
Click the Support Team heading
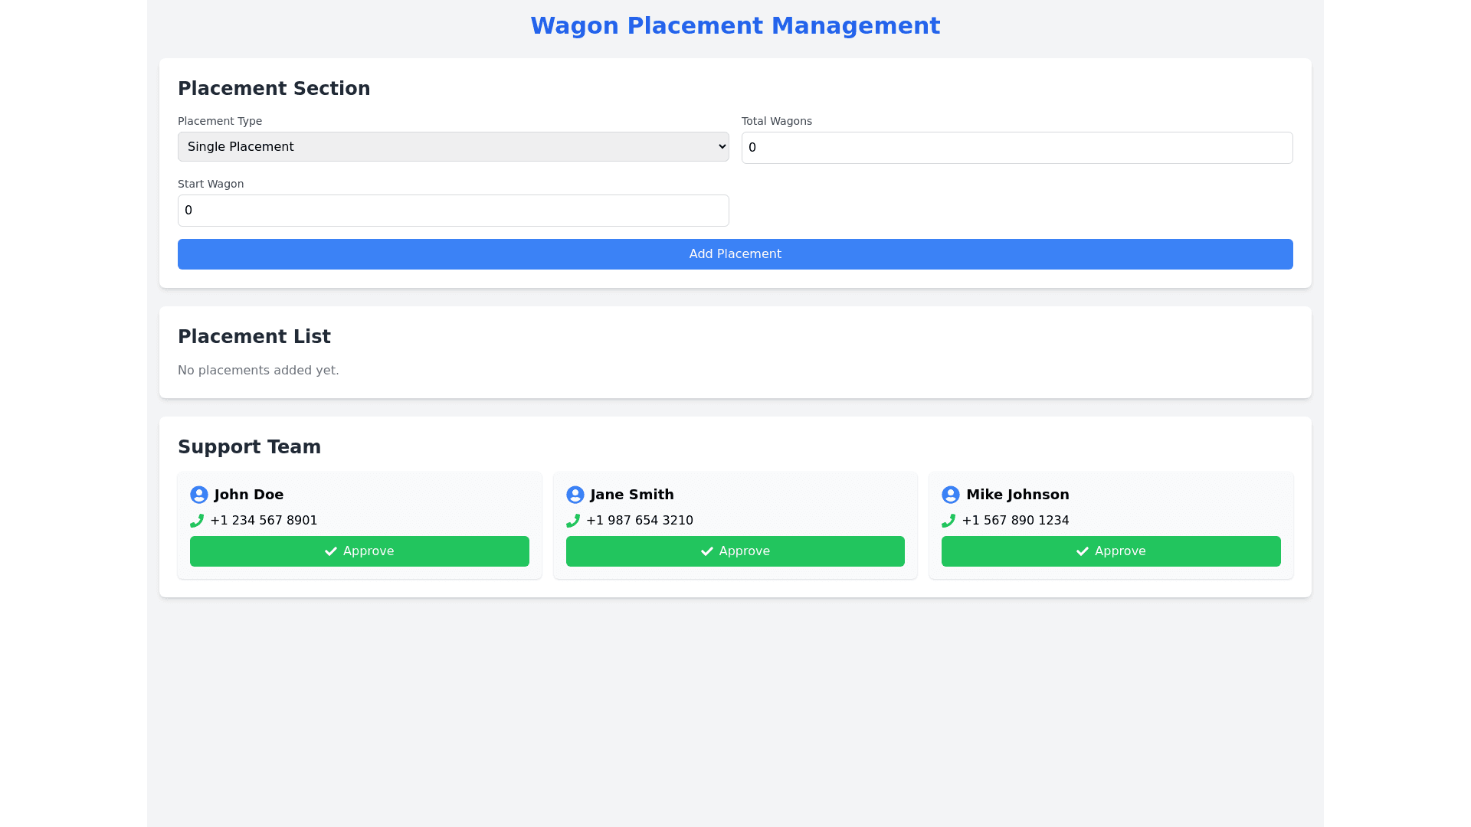click(x=249, y=447)
